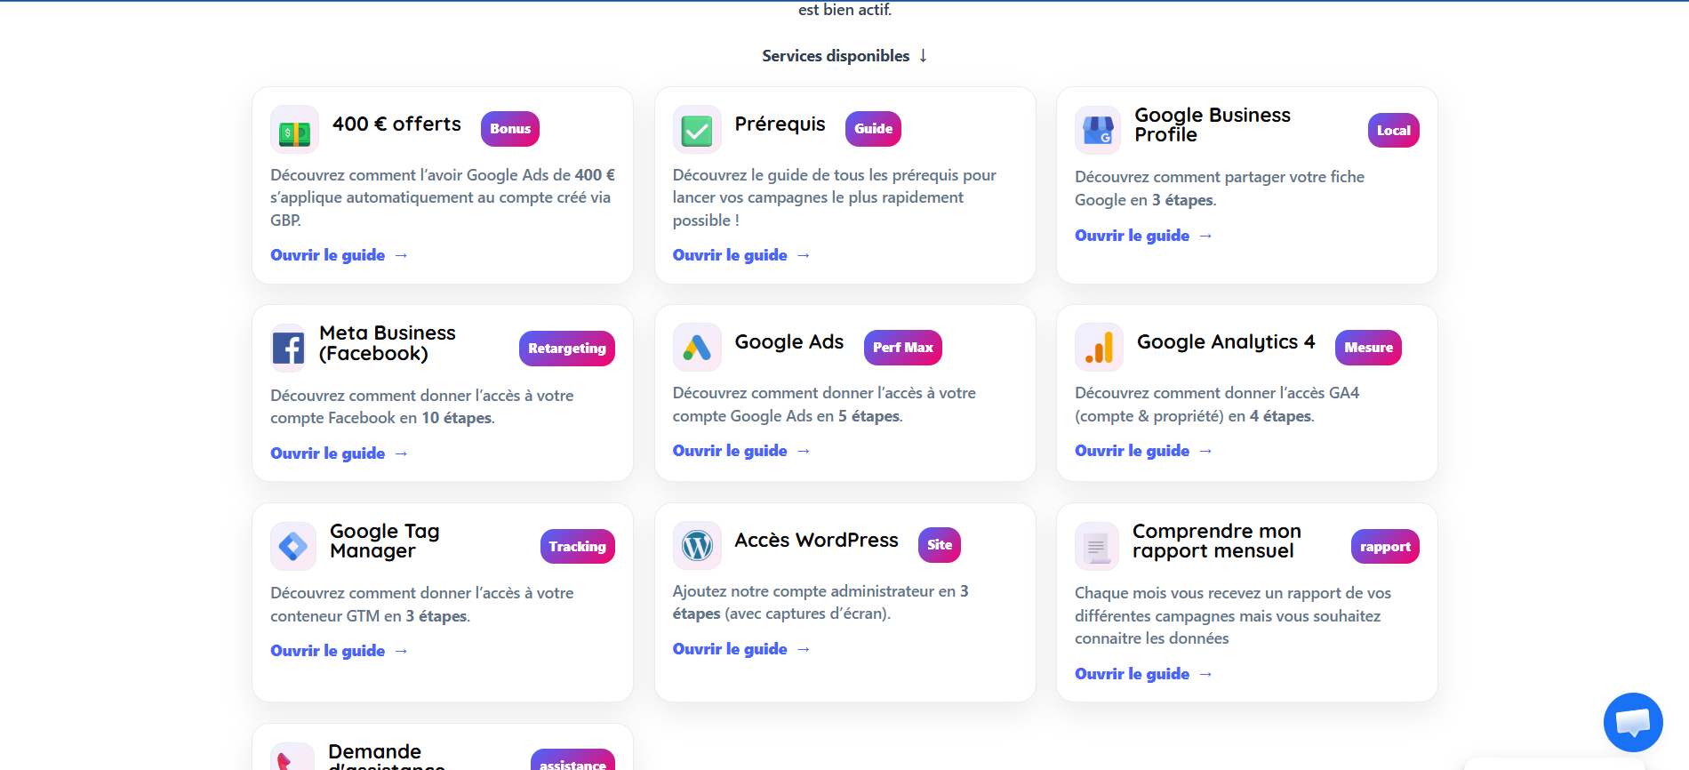Screen dimensions: 1689x770
Task: Click the Retargeting badge
Action: click(x=567, y=349)
